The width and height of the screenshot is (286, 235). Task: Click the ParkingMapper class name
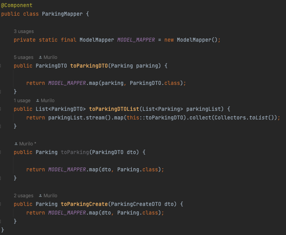[62, 14]
